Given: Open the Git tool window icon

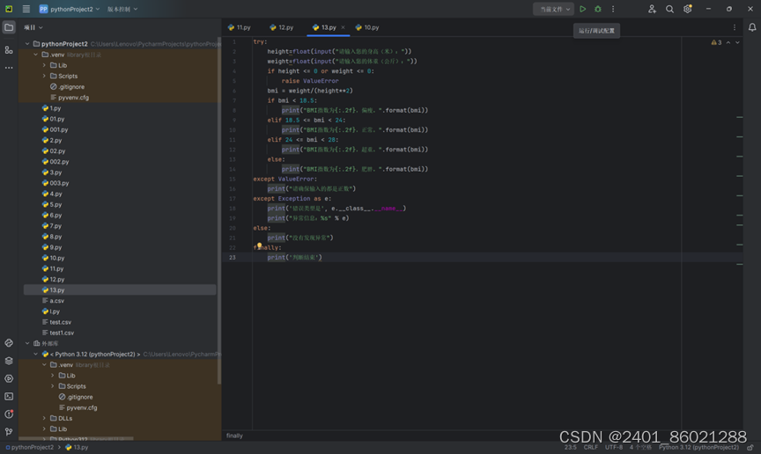Looking at the screenshot, I should click(9, 431).
